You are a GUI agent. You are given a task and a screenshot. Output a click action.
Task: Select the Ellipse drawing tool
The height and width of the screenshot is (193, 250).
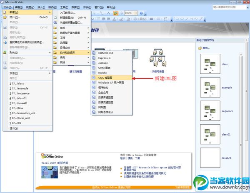pos(182,19)
